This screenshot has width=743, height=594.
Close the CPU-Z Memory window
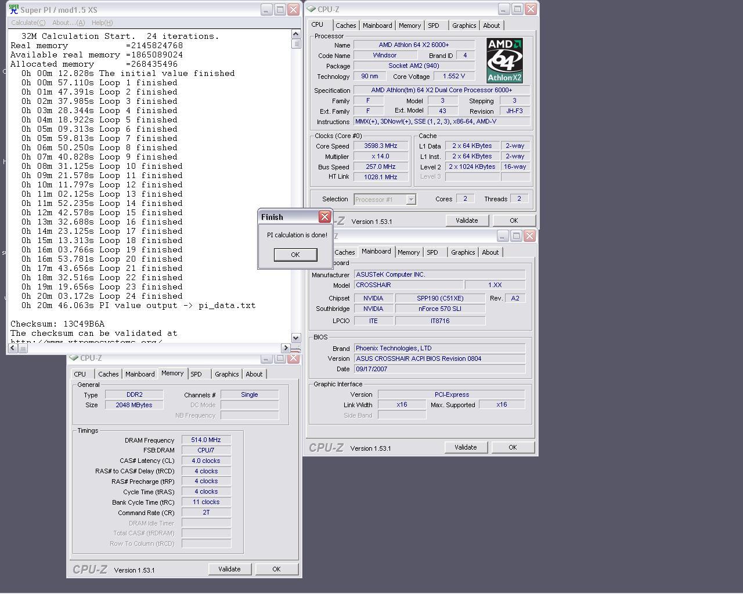click(293, 358)
